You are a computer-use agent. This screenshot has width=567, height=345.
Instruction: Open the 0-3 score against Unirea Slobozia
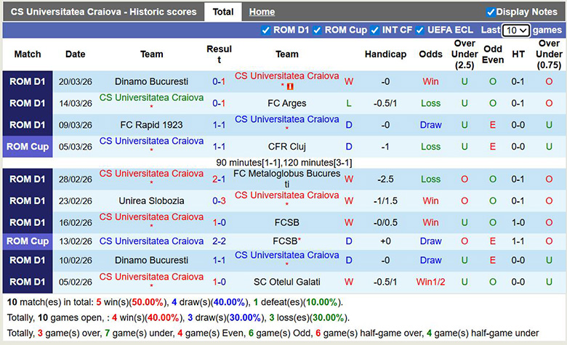pos(219,201)
